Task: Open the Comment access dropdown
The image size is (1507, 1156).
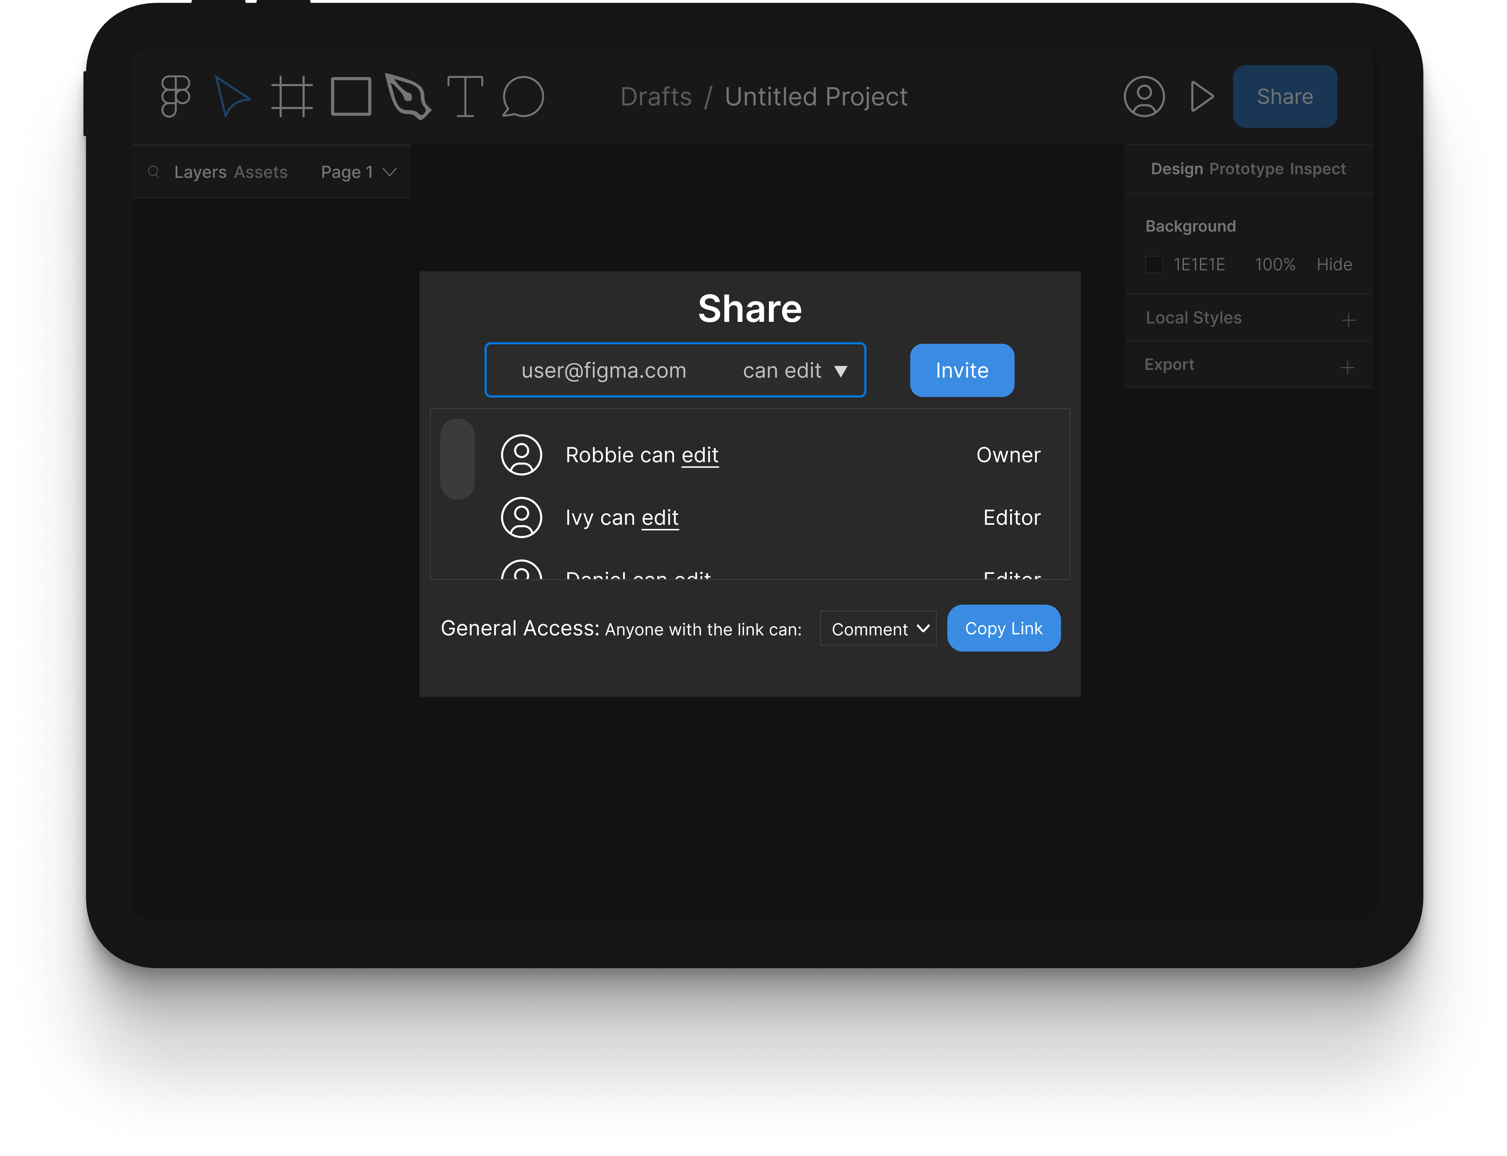Action: 878,629
